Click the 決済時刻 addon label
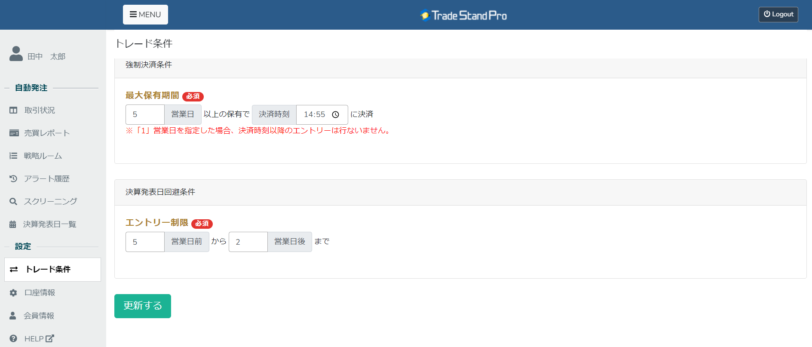This screenshot has width=812, height=347. [x=274, y=114]
